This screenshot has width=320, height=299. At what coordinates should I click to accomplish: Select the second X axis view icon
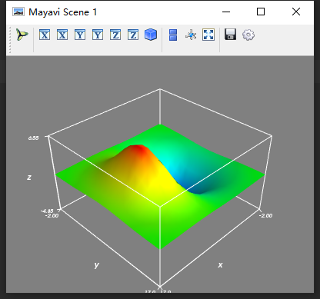(62, 35)
